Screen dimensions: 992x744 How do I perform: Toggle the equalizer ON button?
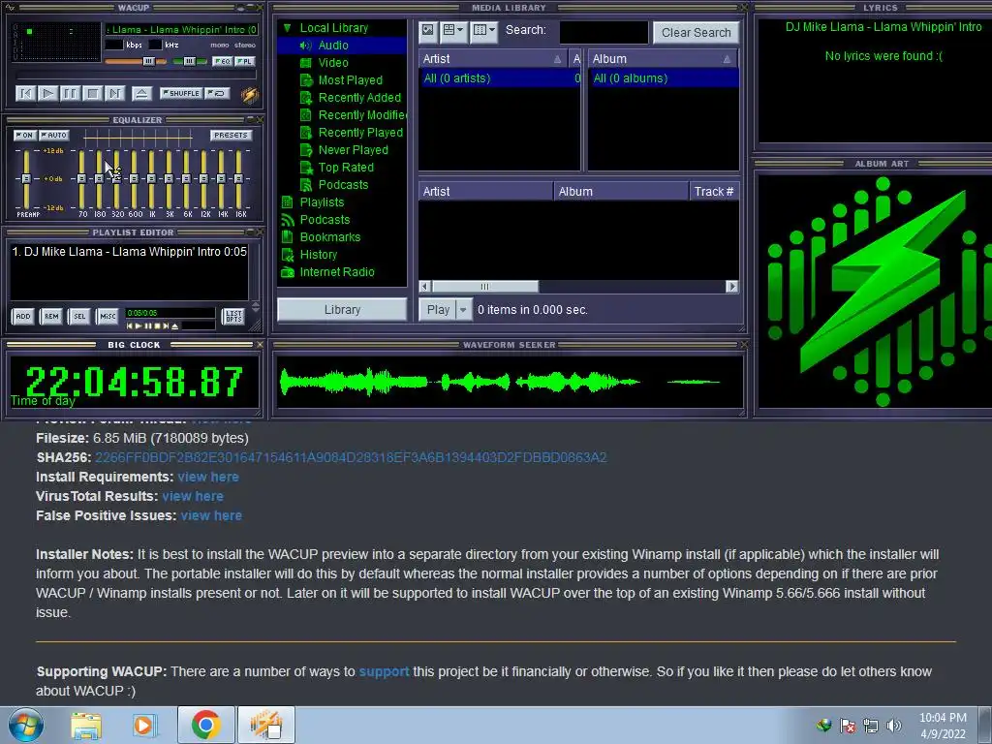[24, 135]
